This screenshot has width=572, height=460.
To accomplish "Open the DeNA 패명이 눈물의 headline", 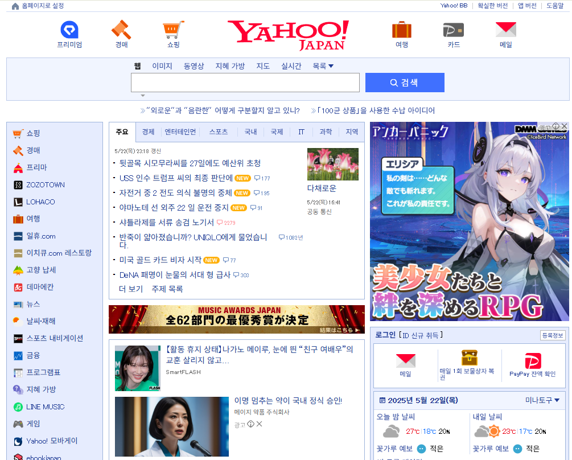I will coord(175,274).
